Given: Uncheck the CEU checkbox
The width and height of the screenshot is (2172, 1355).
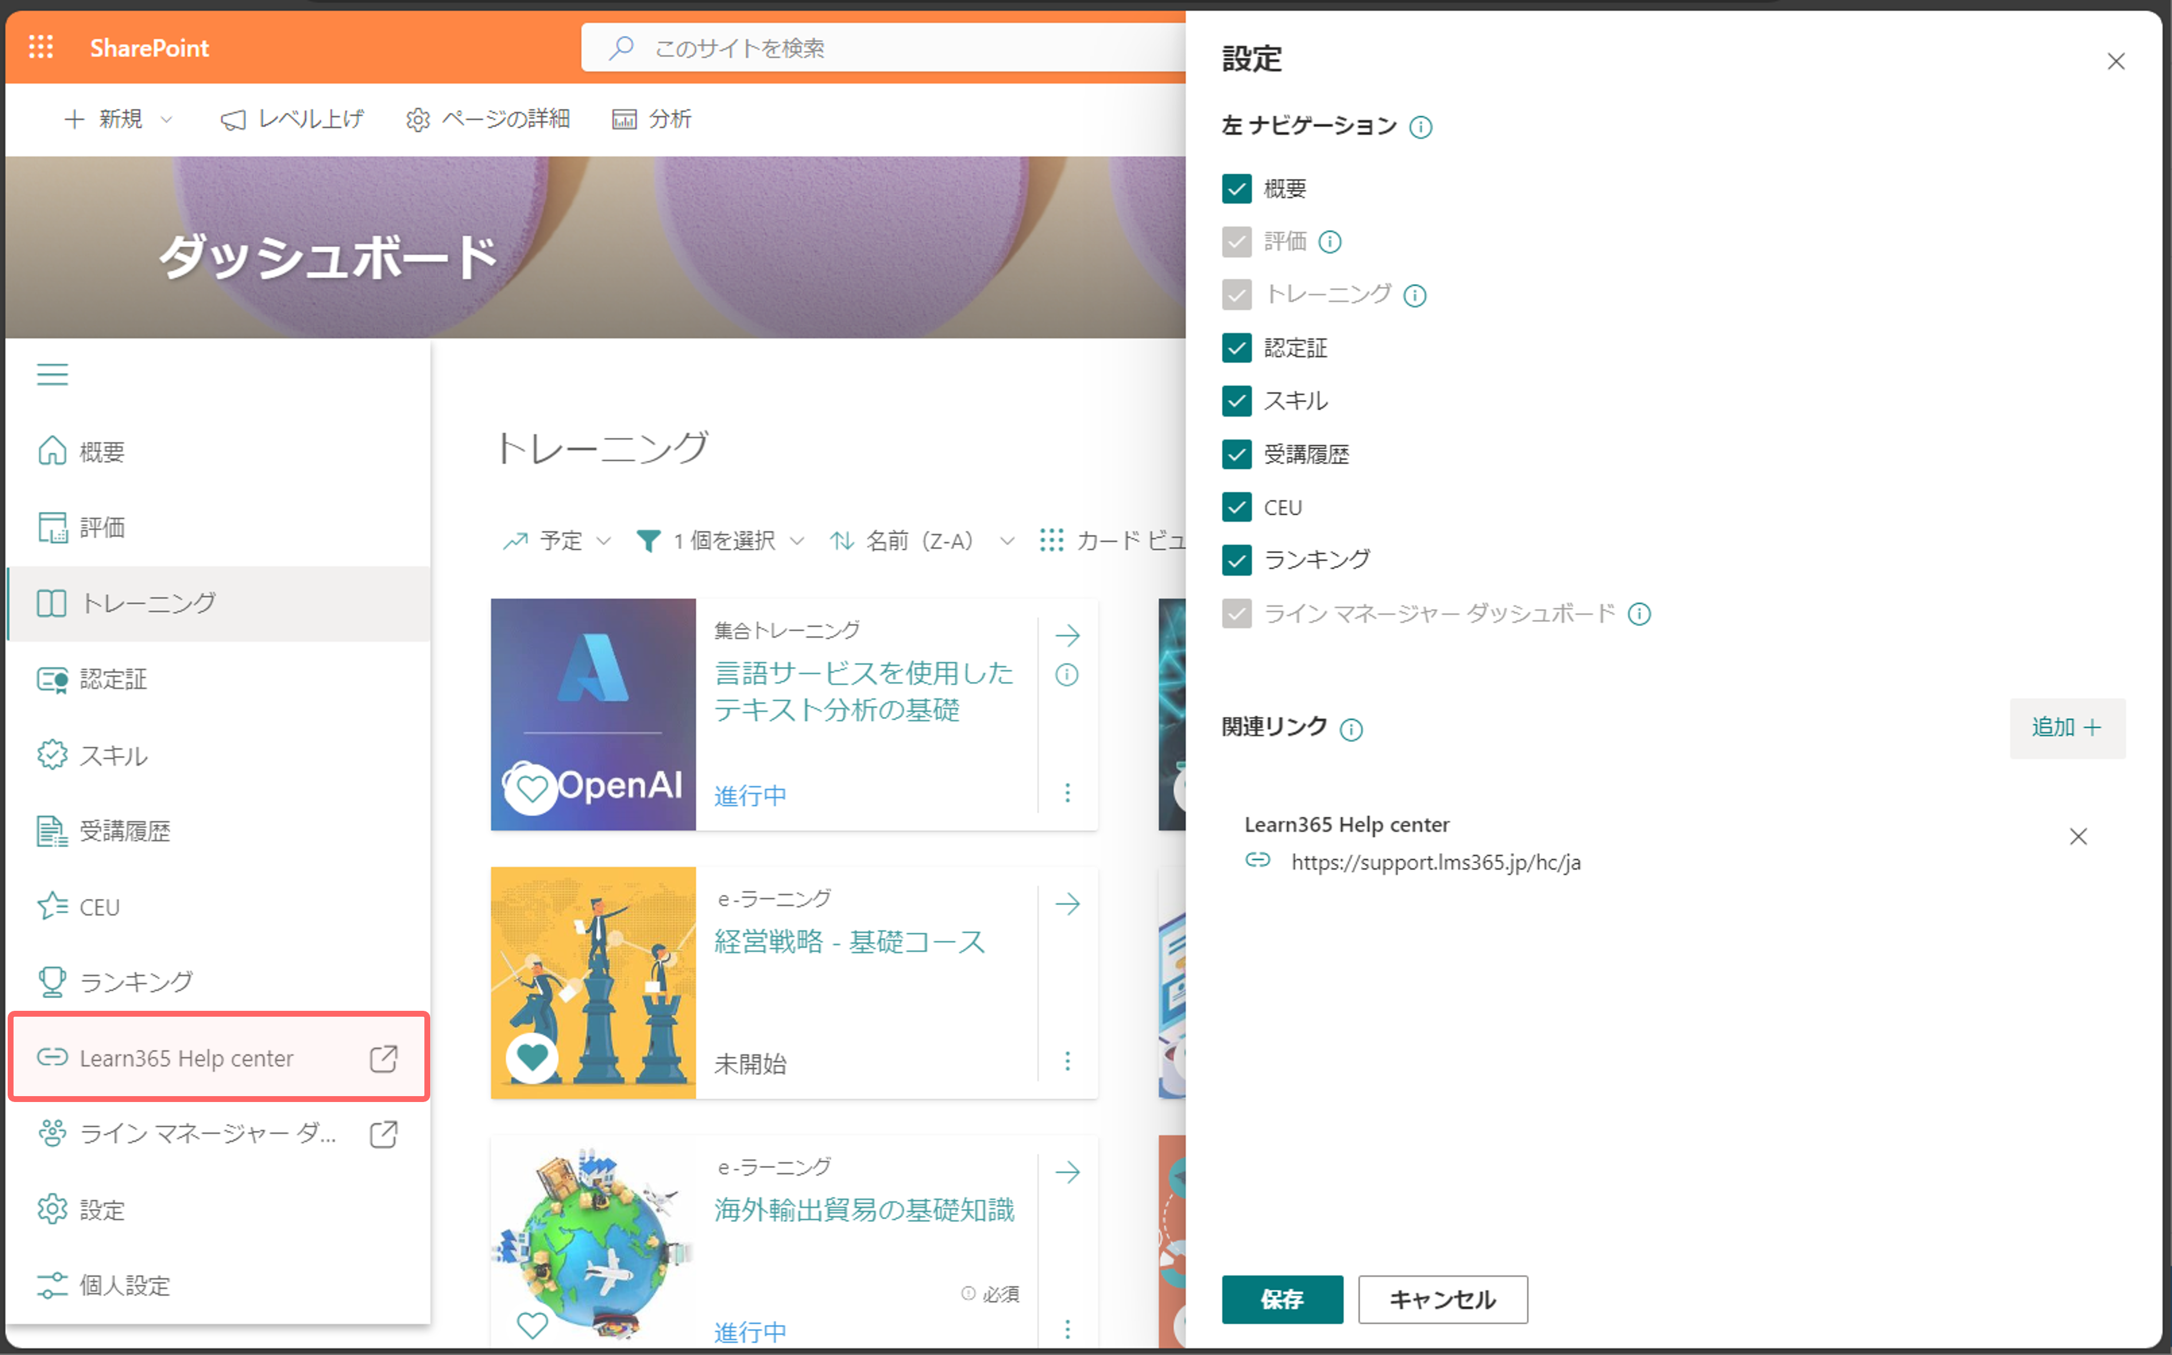Looking at the screenshot, I should (x=1236, y=507).
